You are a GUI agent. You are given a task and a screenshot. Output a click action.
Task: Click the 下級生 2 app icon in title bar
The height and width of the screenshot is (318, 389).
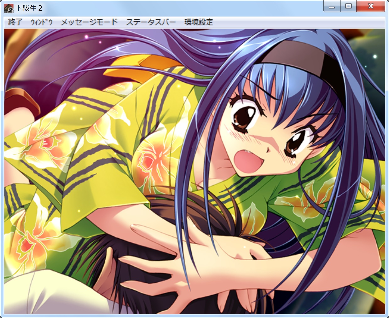point(8,8)
